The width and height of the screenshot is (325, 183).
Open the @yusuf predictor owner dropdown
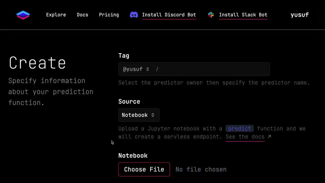point(136,69)
